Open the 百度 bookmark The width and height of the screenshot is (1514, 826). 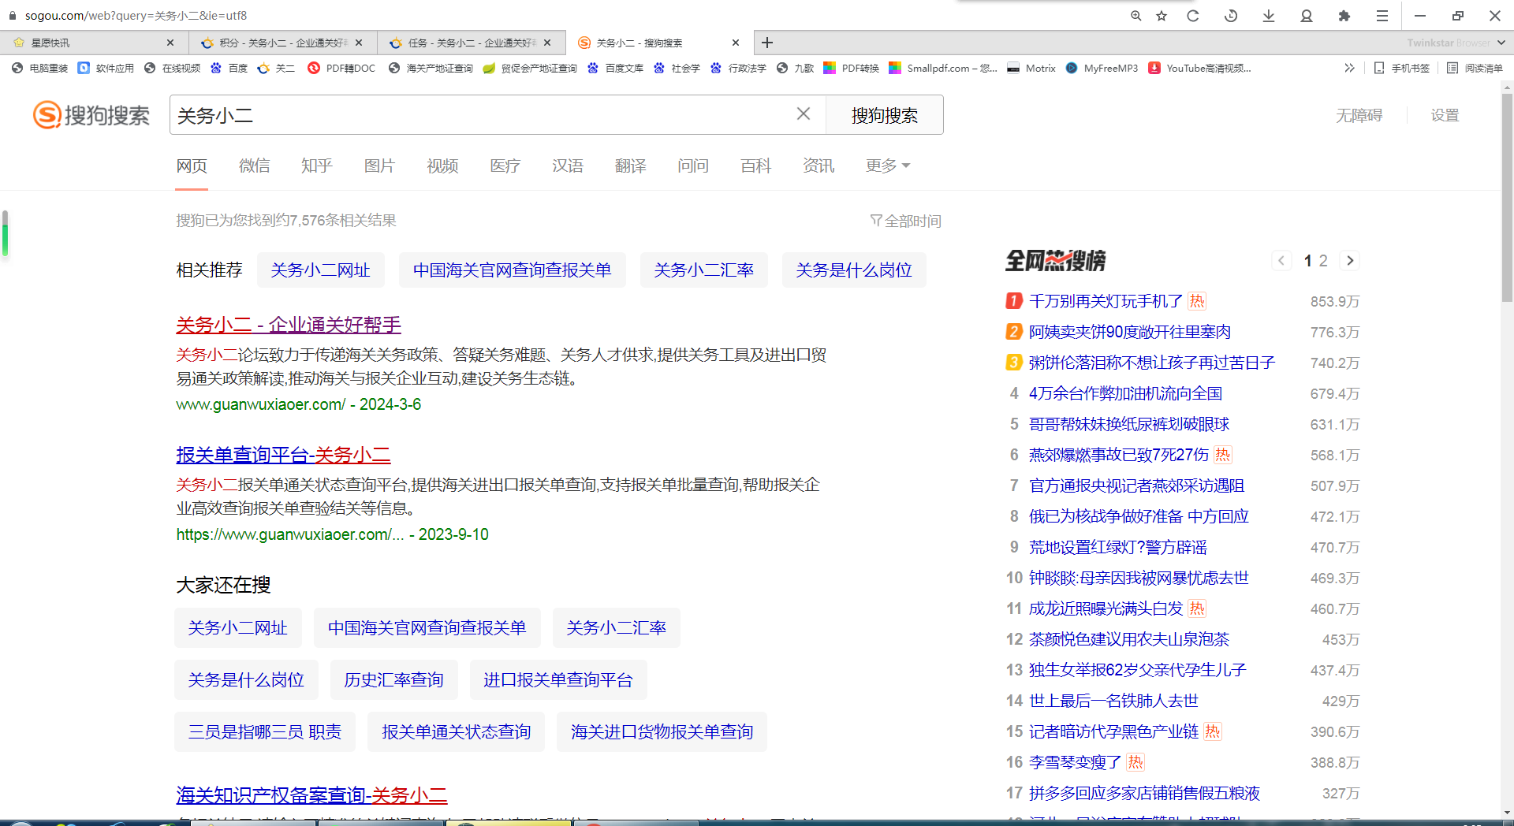(x=229, y=69)
